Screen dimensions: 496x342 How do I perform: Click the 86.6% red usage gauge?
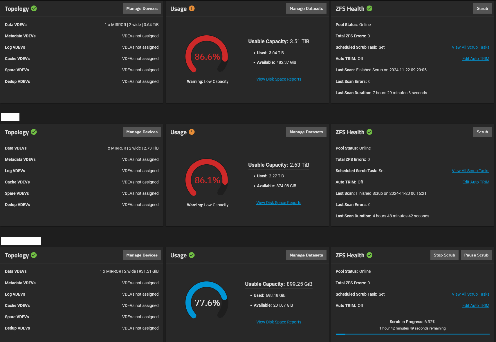point(207,54)
